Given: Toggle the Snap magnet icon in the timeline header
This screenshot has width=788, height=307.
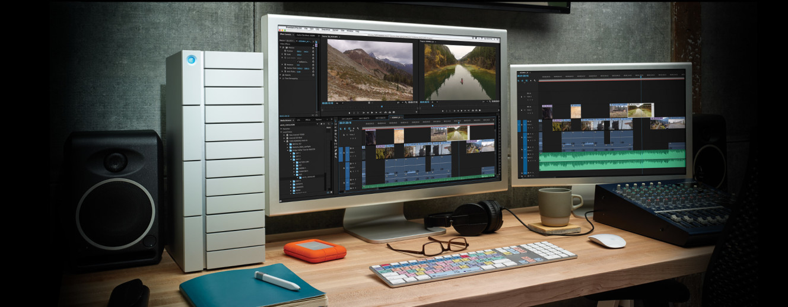Looking at the screenshot, I should pos(345,129).
